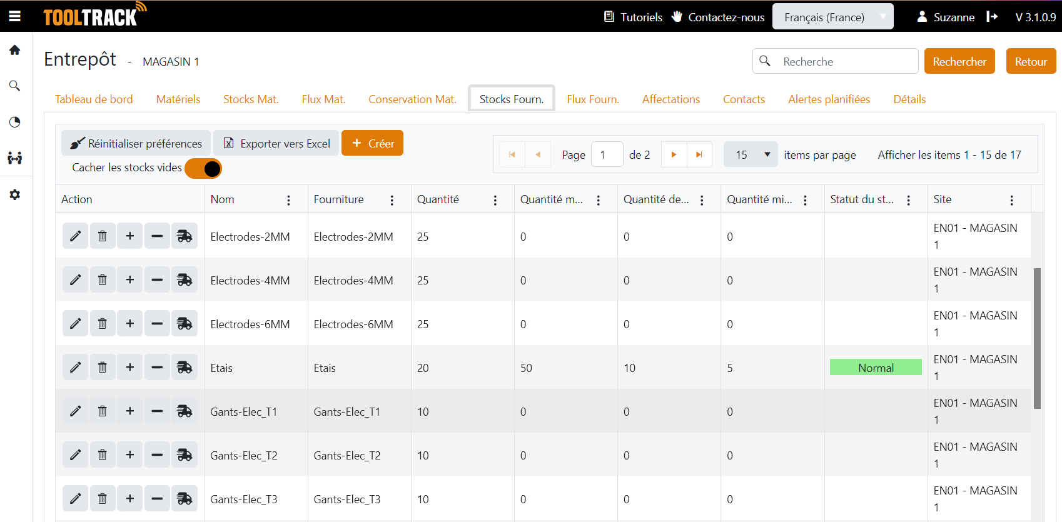Open the sidebar pie chart reports

click(15, 122)
